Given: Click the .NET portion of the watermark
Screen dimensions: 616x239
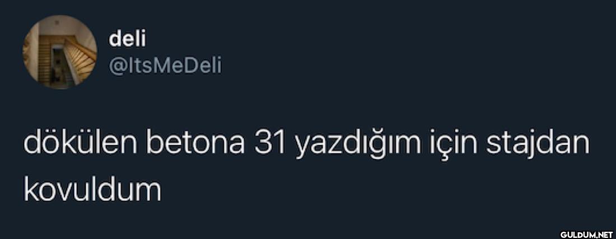Looking at the screenshot, I should pyautogui.click(x=604, y=235).
